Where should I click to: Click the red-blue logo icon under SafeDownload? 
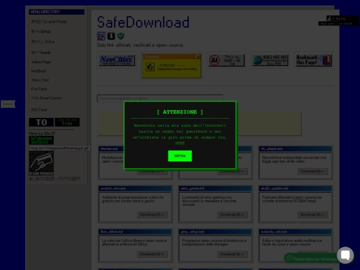[101, 36]
